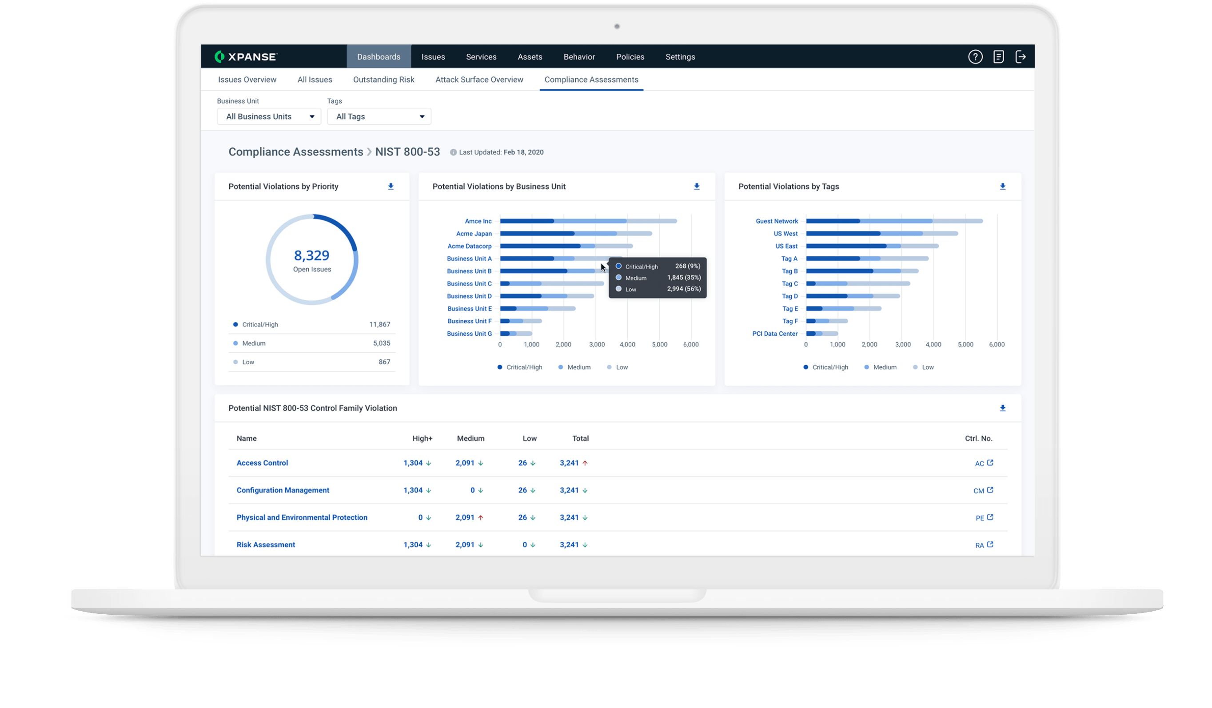Download the Potential Violations by Tags chart
This screenshot has width=1212, height=708.
coord(1003,187)
